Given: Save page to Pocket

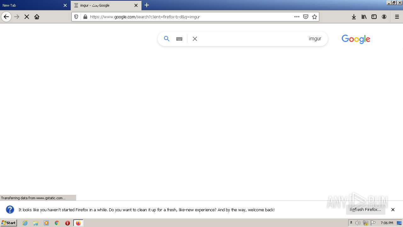Looking at the screenshot, I should click(305, 17).
